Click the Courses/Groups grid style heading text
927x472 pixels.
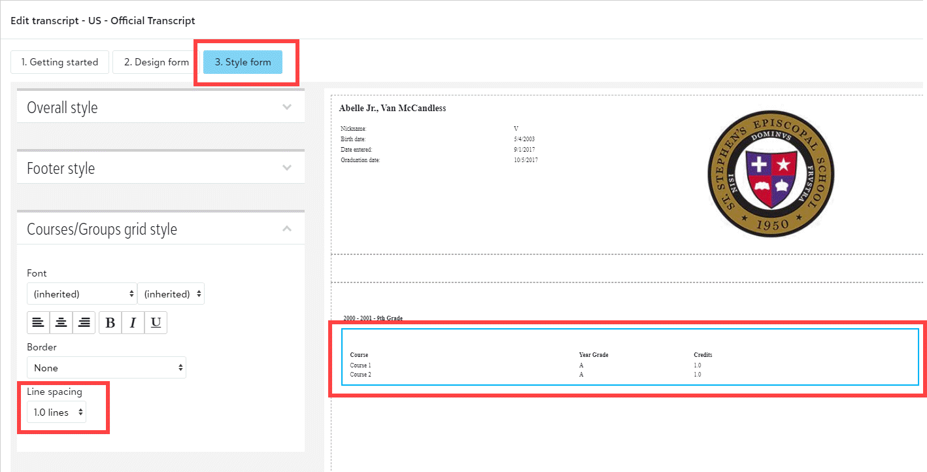[102, 229]
